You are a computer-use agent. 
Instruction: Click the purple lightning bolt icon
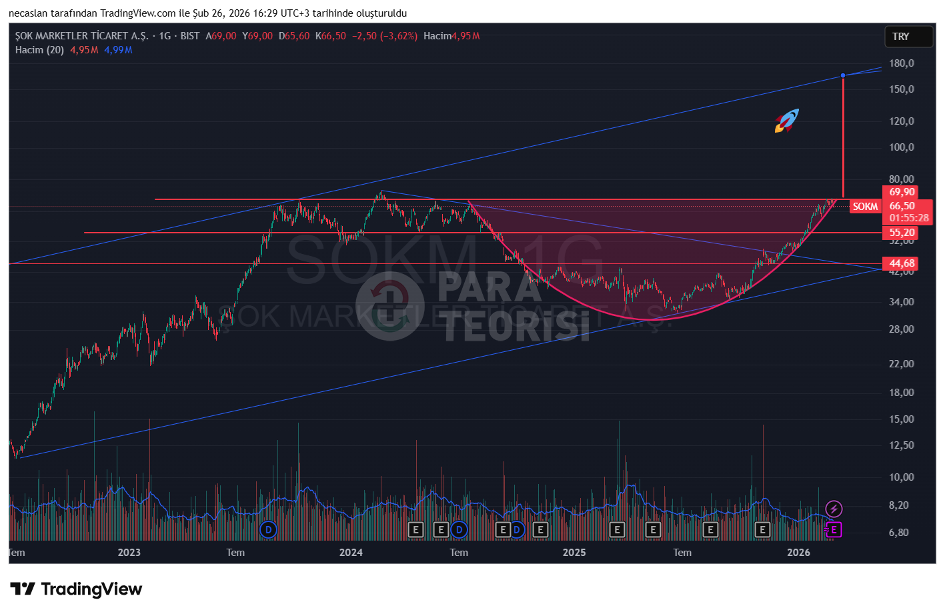[x=834, y=509]
